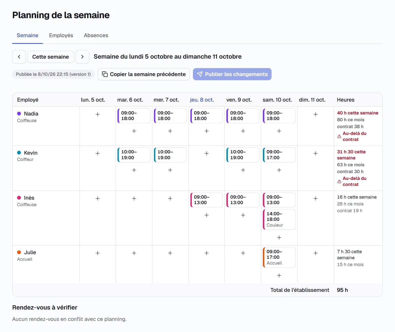Click the 'Publiée le 8/10/26 22:15' status badge
The width and height of the screenshot is (395, 332).
(x=53, y=74)
